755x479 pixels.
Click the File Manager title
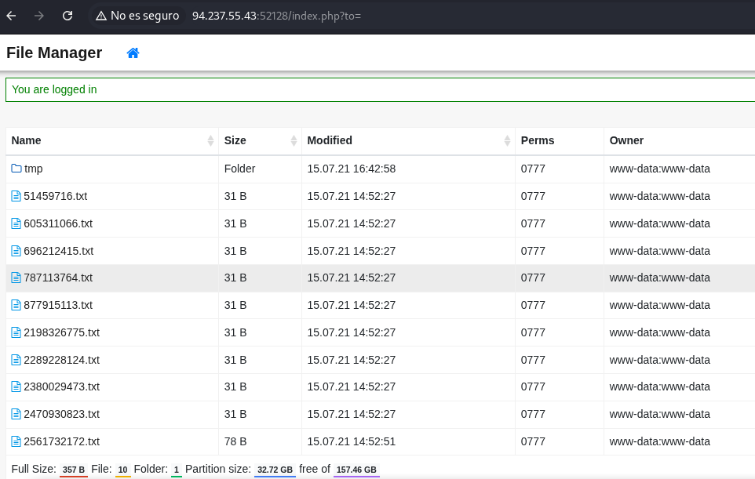tap(54, 53)
